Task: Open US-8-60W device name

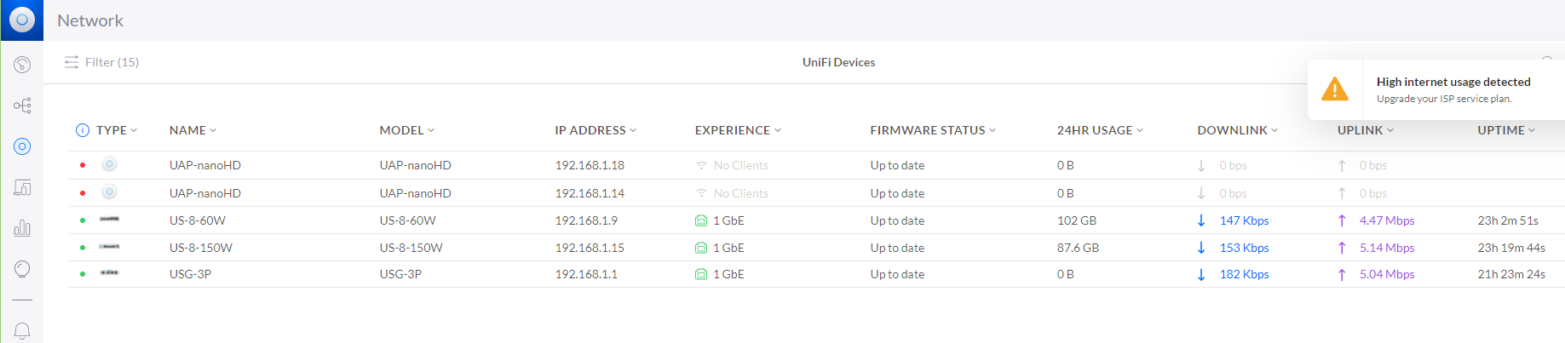Action: [198, 220]
